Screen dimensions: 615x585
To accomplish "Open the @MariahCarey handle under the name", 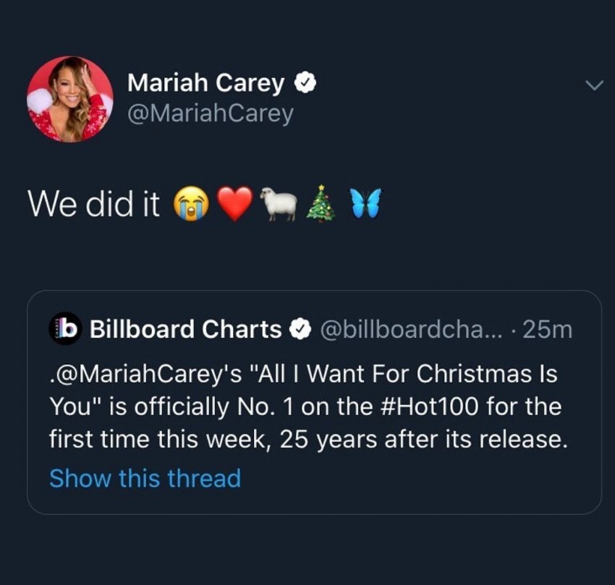I will click(x=211, y=114).
